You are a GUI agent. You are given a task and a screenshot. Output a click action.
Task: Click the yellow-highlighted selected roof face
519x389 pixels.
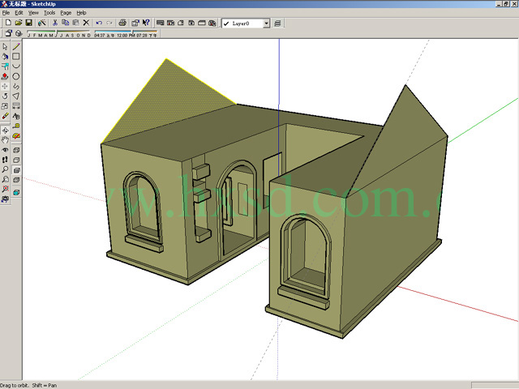pos(167,100)
